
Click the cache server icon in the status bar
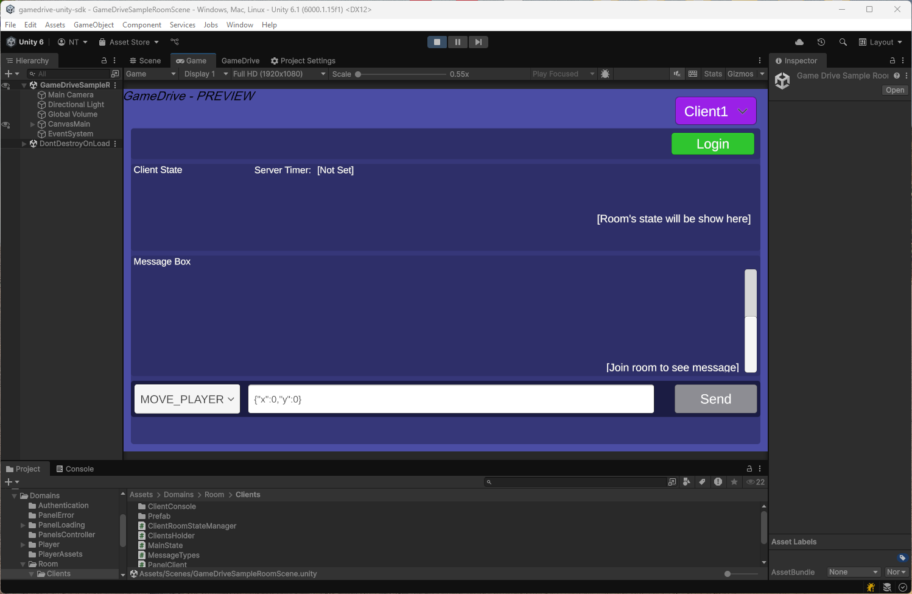pos(887,587)
